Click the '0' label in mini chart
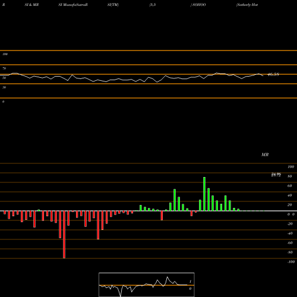This screenshot has width=297, height=297. pyautogui.click(x=190, y=289)
